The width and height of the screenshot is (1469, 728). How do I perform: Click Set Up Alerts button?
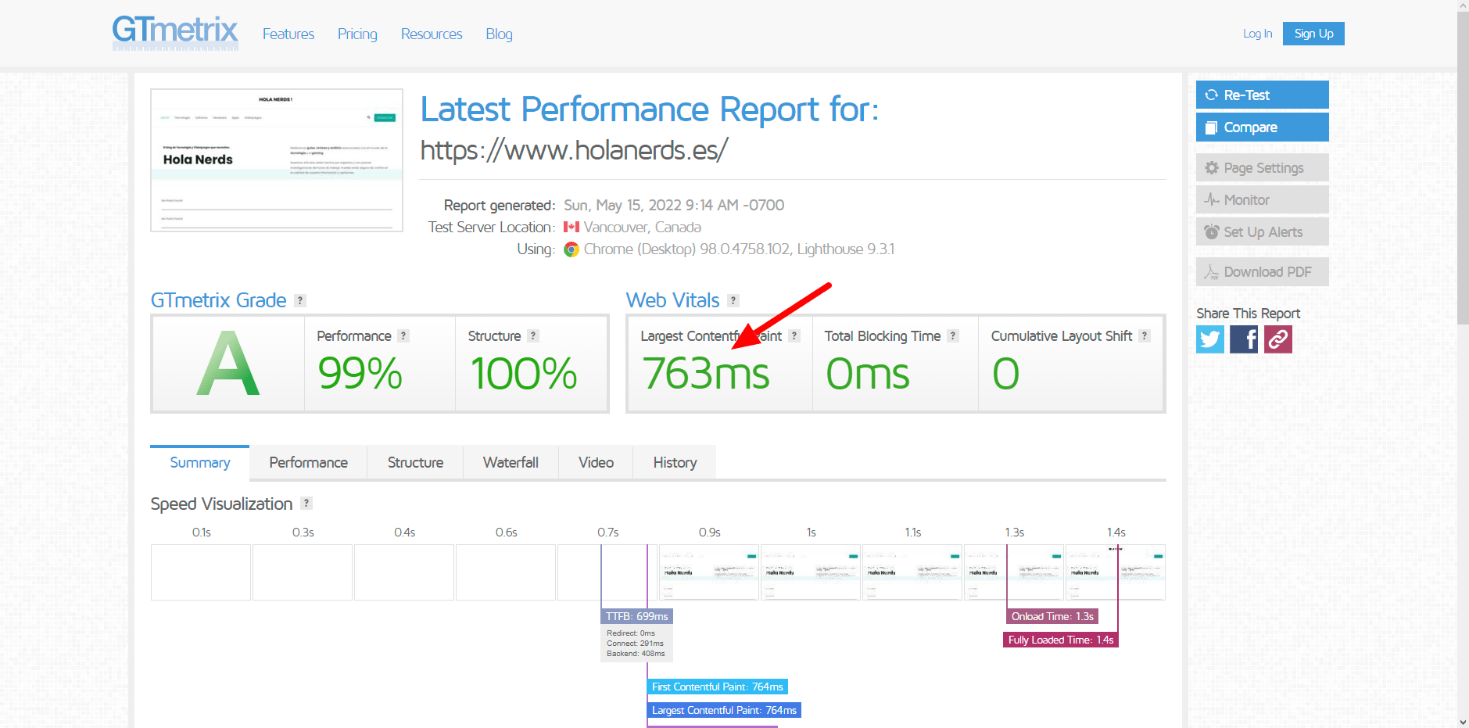coord(1262,231)
